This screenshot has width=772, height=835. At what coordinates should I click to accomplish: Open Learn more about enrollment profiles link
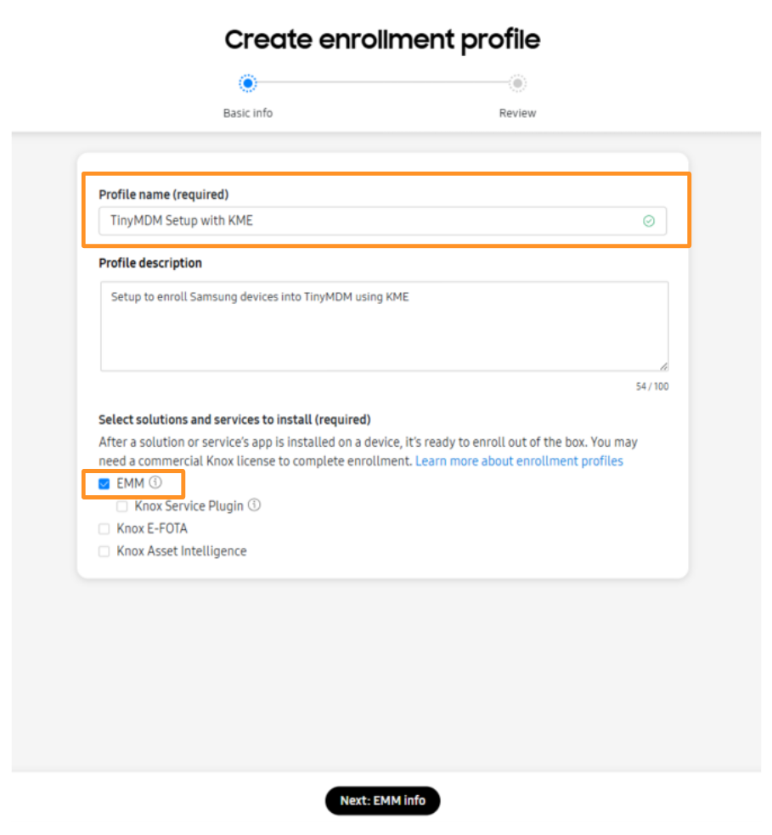pyautogui.click(x=519, y=461)
